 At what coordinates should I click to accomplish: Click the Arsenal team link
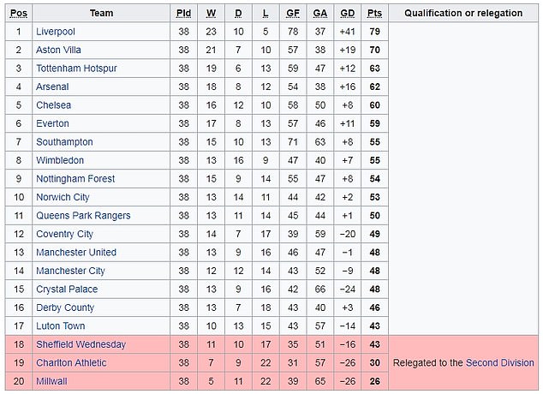coord(52,87)
